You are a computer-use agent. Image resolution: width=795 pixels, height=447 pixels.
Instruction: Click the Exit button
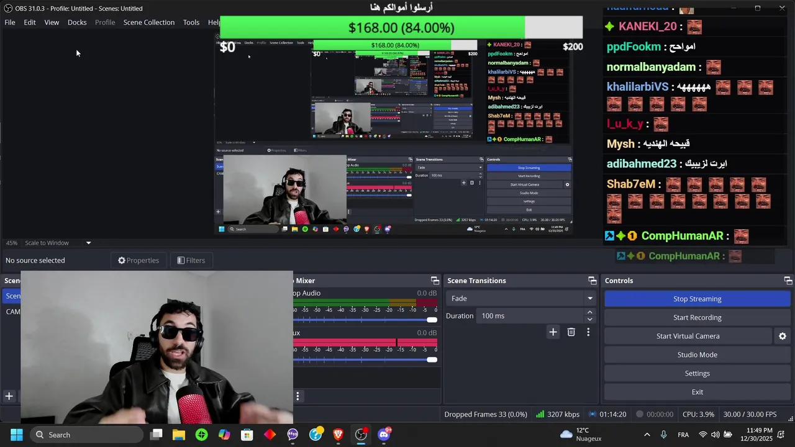[x=697, y=392]
